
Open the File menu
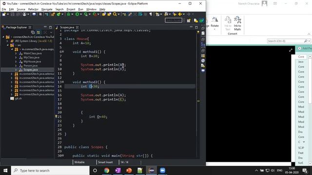4,9
